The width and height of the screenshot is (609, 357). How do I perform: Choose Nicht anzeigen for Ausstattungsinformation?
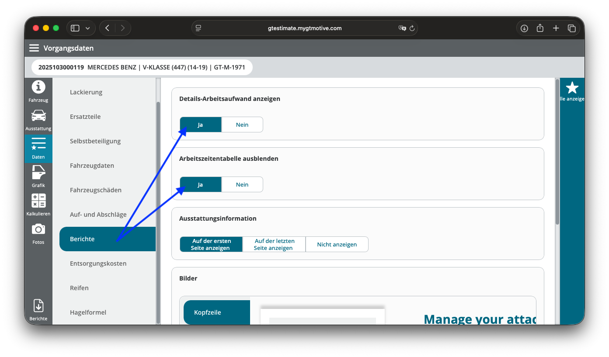[337, 244]
